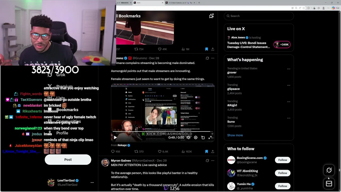Image resolution: width=341 pixels, height=192 pixels.
Task: Seek using the video progress bar
Action: pos(163,132)
